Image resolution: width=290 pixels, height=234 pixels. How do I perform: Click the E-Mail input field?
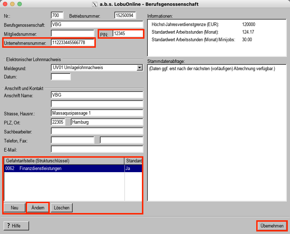pos(97,149)
